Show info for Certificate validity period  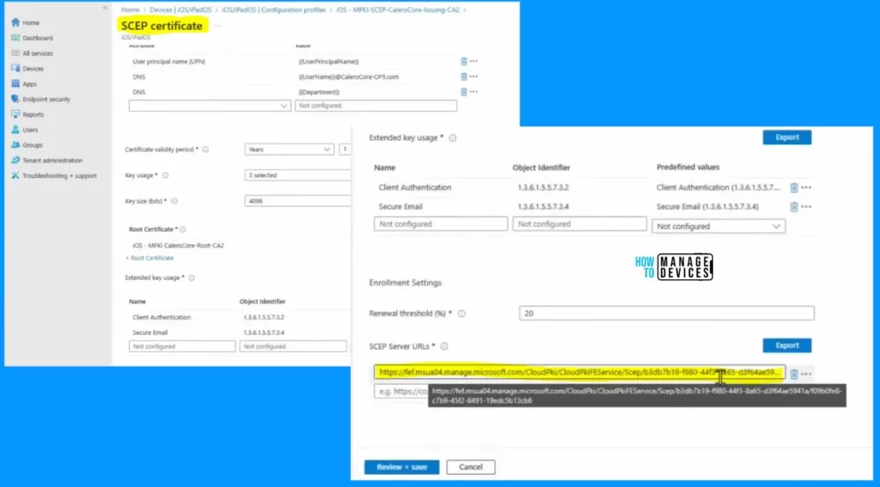(205, 149)
